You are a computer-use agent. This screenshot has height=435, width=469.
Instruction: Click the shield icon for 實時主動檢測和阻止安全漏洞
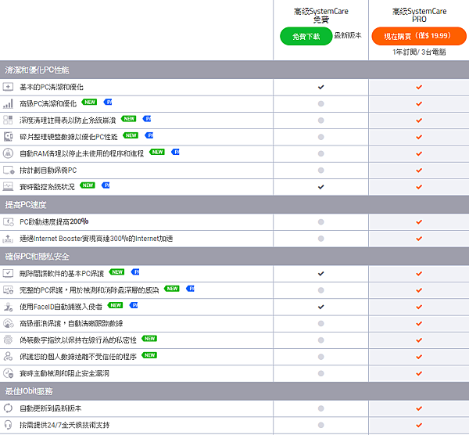pyautogui.click(x=9, y=373)
